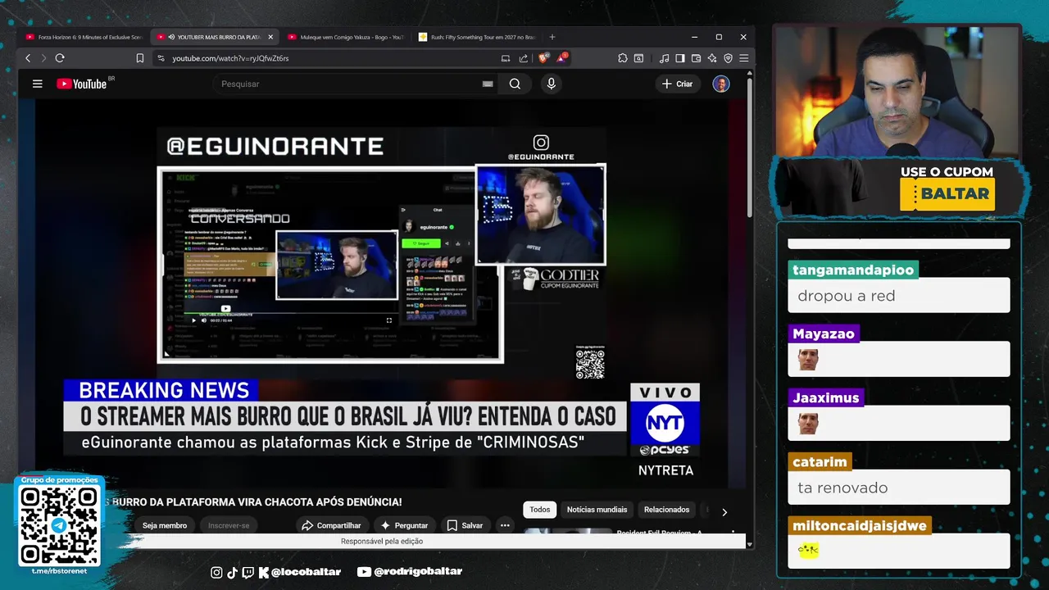Viewport: 1049px width, 590px height.
Task: Open the Brave playlist music note icon
Action: (665, 58)
